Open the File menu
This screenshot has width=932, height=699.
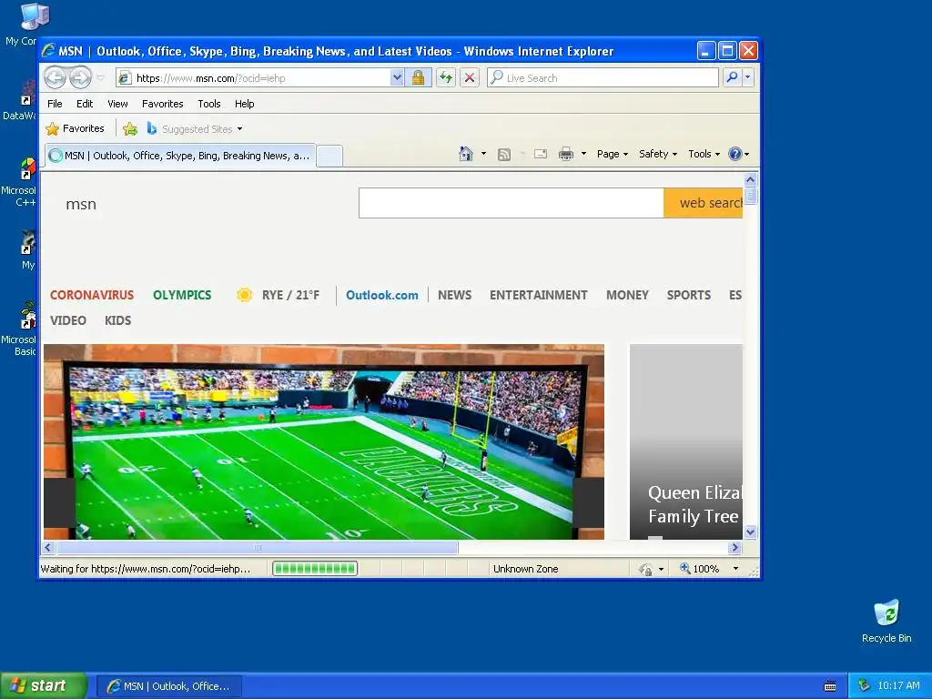[x=55, y=104]
